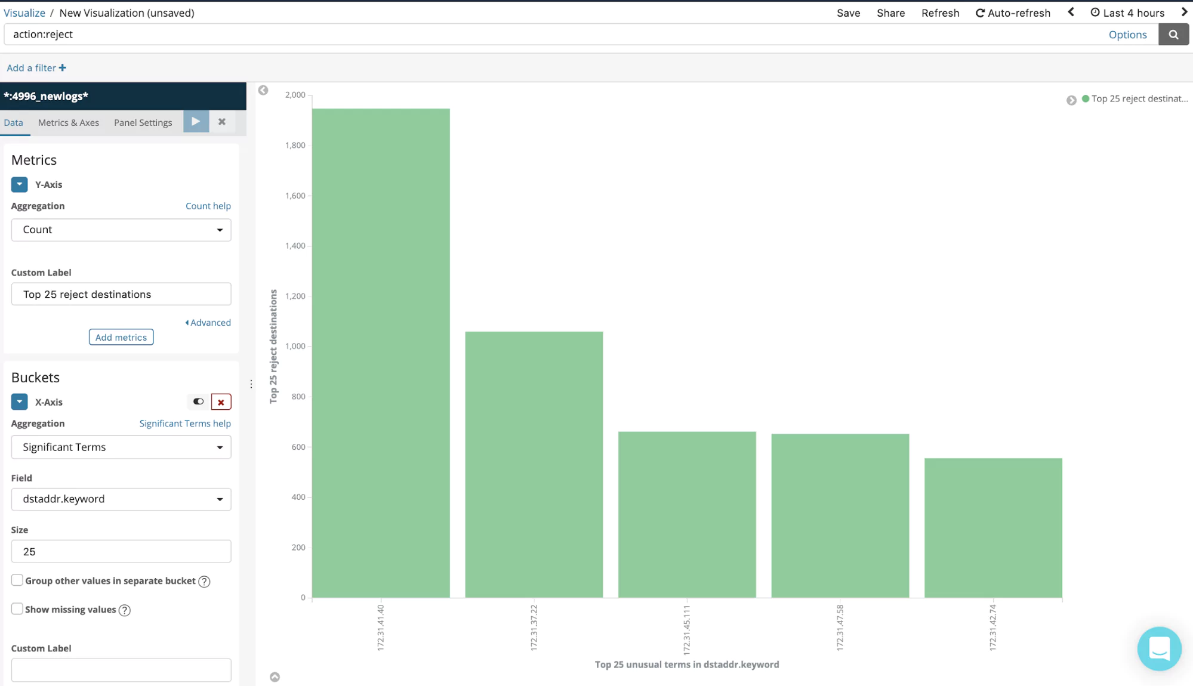Collapse the editor sidebar arrow icon
Viewport: 1193px width, 686px height.
[263, 91]
